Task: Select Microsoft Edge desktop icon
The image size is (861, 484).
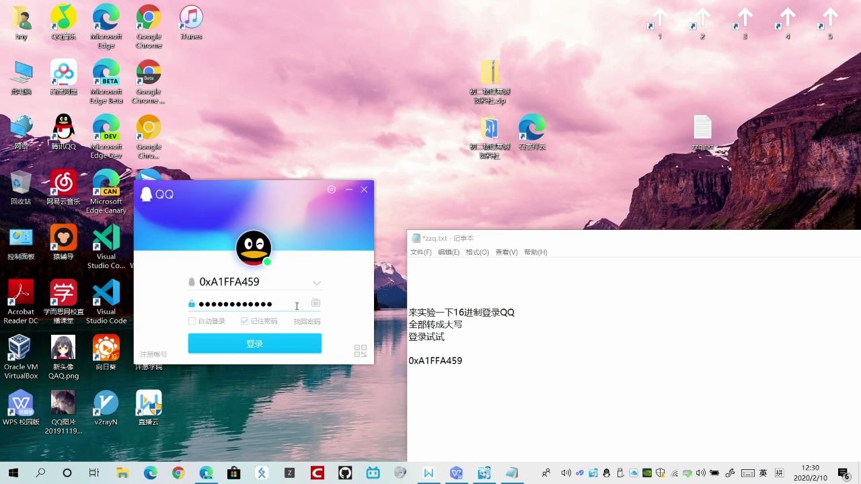Action: pos(106,26)
